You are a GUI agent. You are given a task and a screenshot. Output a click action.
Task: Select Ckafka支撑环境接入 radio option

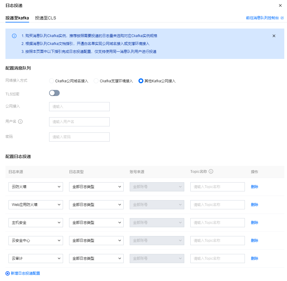click(x=96, y=81)
